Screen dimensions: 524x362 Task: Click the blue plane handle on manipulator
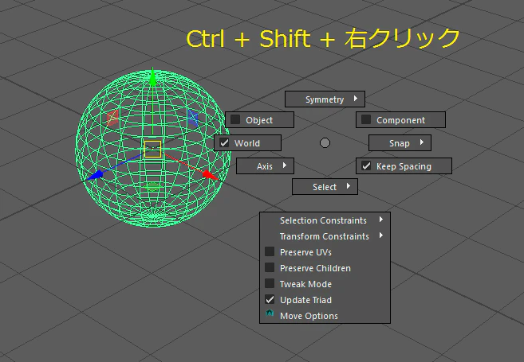coord(193,118)
